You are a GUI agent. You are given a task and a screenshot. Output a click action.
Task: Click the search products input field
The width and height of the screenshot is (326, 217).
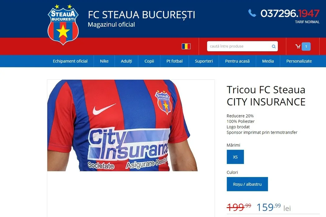(242, 46)
